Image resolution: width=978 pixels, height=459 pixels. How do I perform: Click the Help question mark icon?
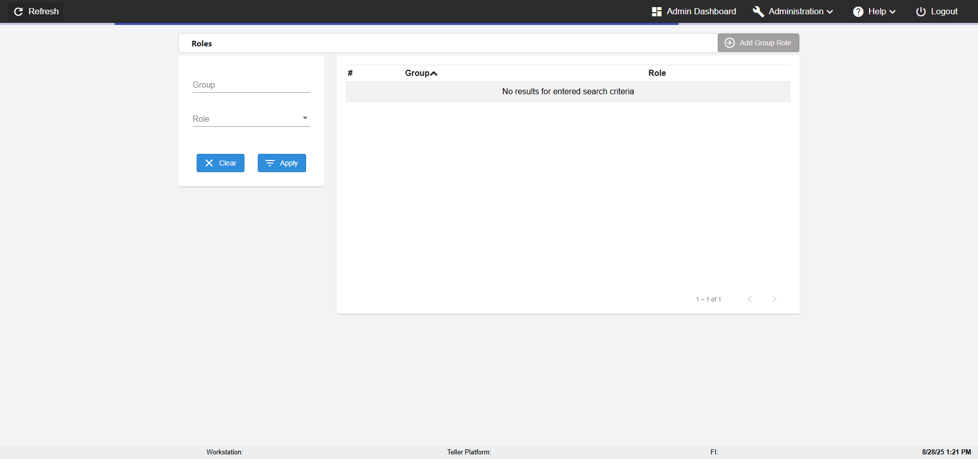coord(858,12)
